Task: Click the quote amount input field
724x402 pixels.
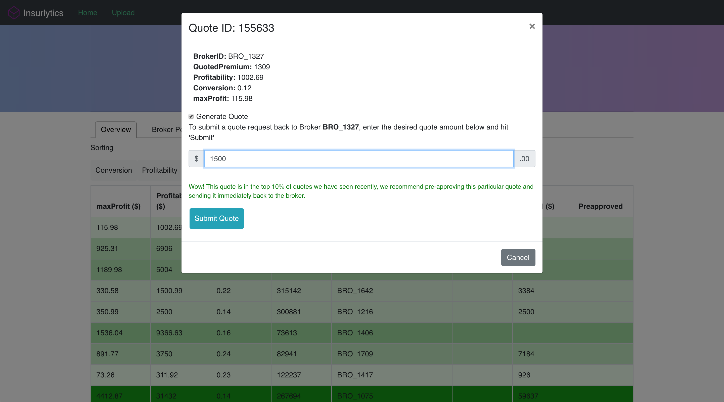Action: [359, 159]
